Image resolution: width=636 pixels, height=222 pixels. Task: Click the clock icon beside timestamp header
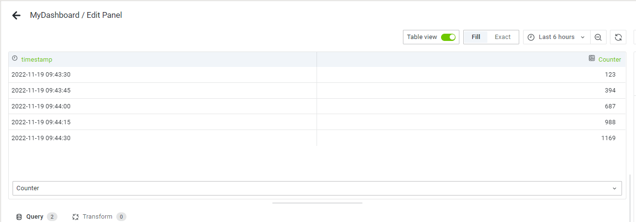14,58
